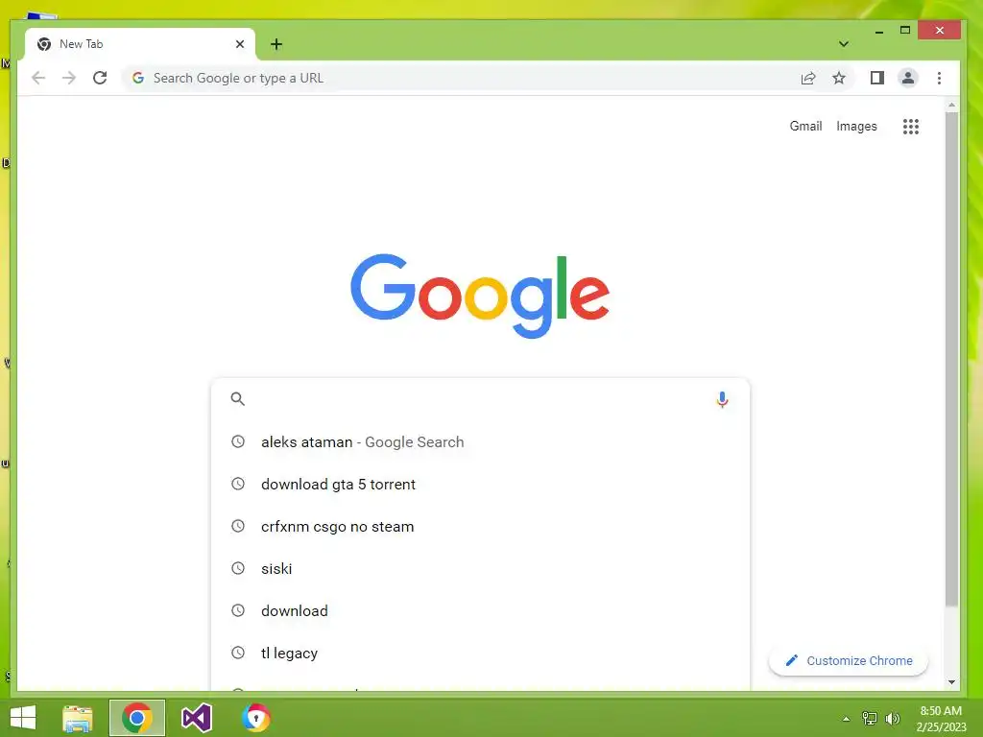This screenshot has height=737, width=983.
Task: Choose suggestion aleks ataman
Action: (x=480, y=441)
